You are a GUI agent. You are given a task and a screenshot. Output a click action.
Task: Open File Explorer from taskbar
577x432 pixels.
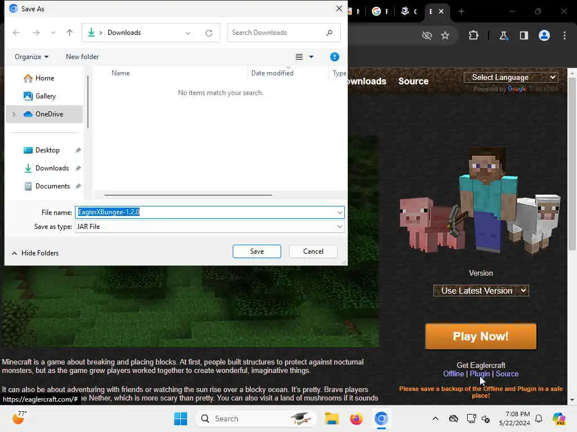tap(331, 418)
